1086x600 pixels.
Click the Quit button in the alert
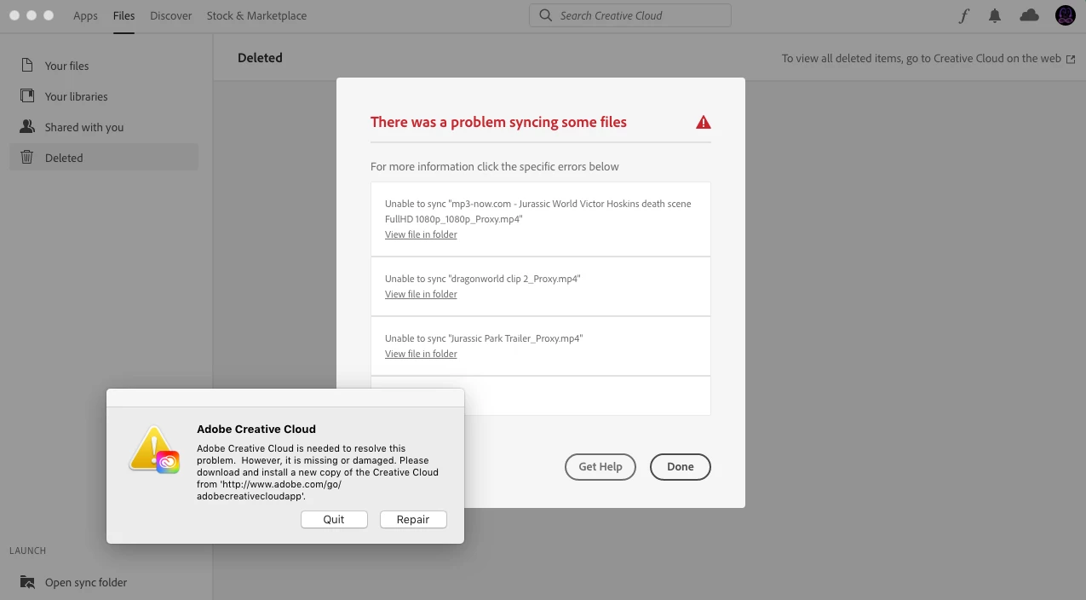(x=334, y=519)
